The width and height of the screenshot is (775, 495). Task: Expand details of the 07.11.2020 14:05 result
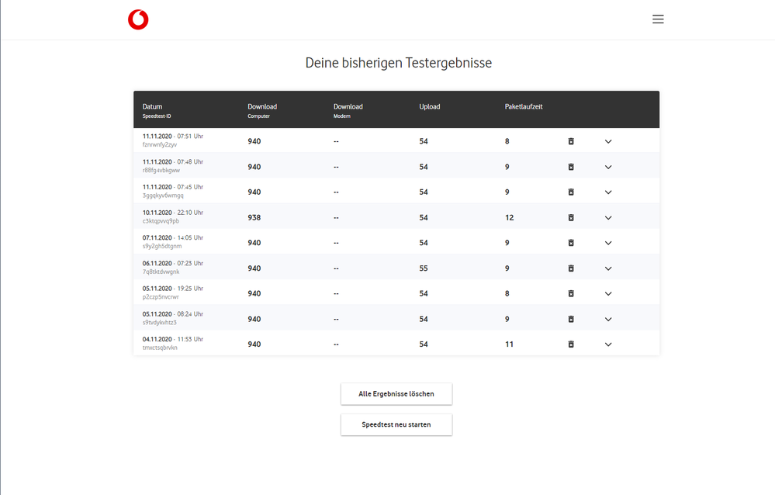(x=608, y=244)
